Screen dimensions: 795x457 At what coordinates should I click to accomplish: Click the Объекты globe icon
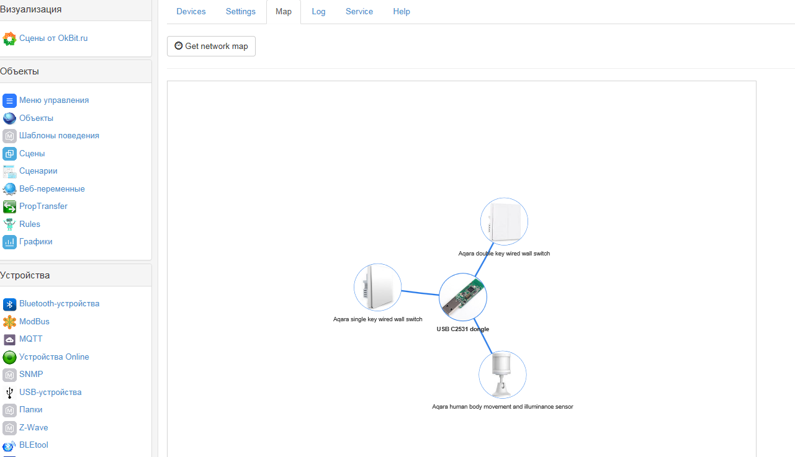(9, 118)
